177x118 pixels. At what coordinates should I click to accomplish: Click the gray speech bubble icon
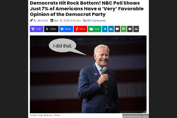117,29
